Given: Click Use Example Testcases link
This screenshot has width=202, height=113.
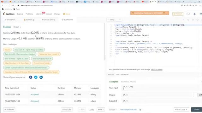Looking at the screenshot, I should [x=128, y=110].
